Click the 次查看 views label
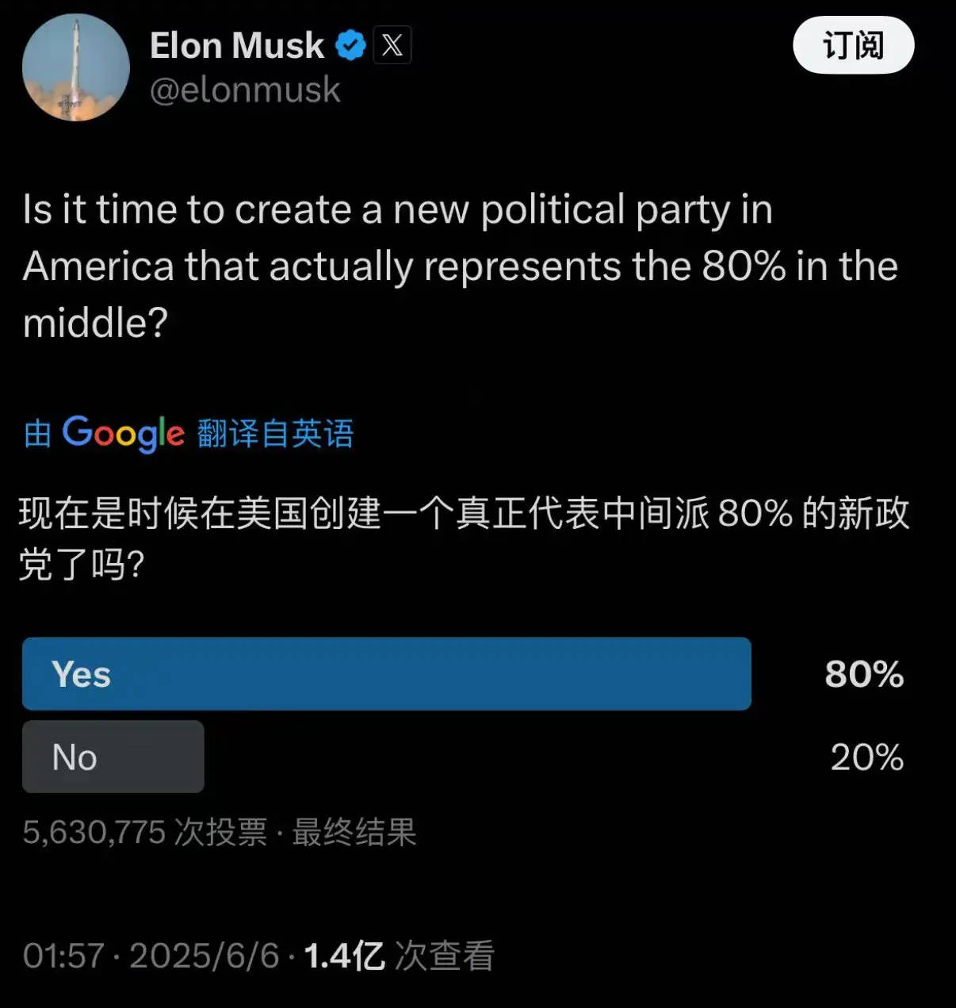This screenshot has height=1008, width=956. coord(444,956)
